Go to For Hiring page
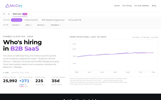This screenshot has height=100, width=161. (x=127, y=5)
